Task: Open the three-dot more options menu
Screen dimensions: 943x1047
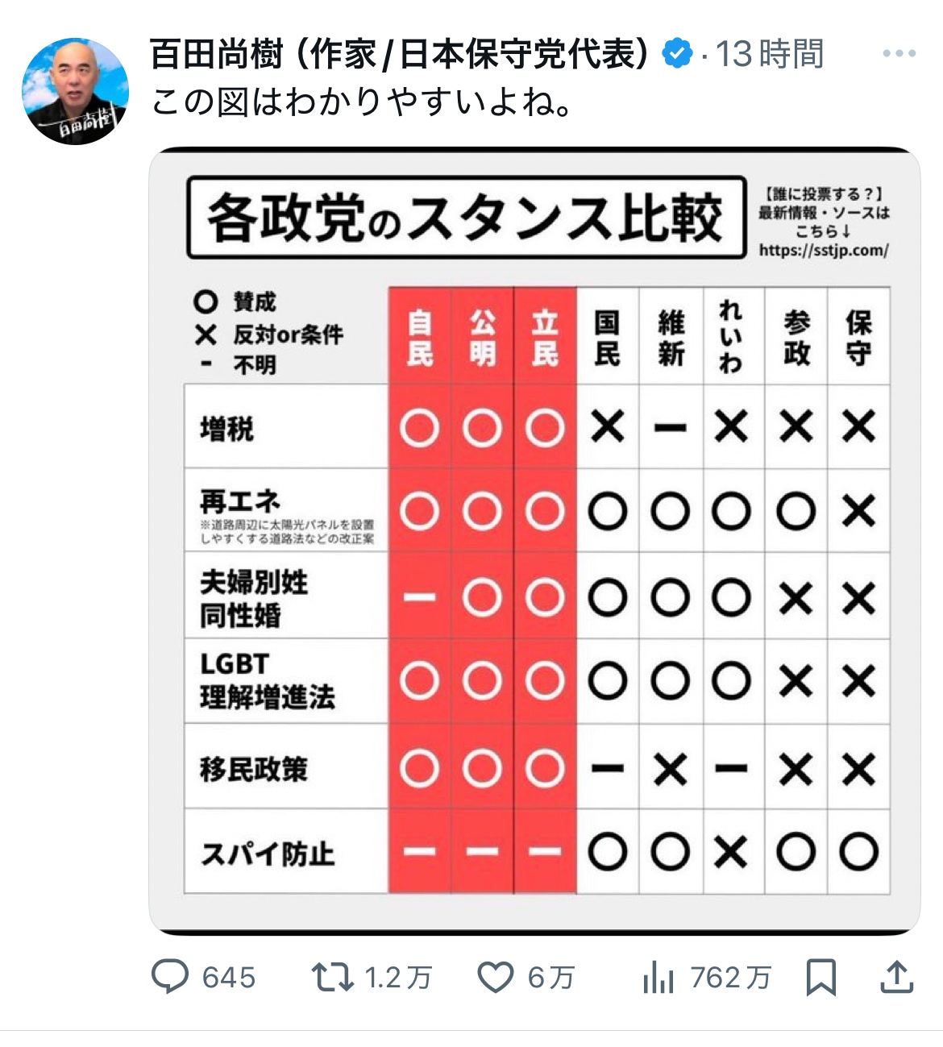Action: coord(899,54)
